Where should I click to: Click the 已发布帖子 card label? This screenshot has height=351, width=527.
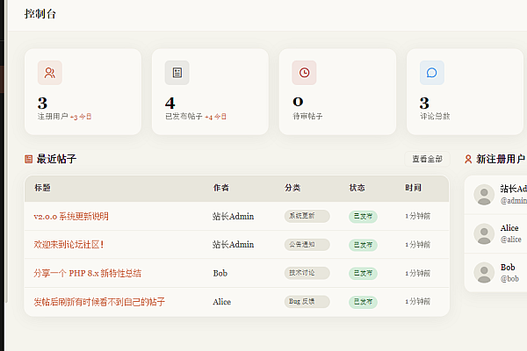click(x=184, y=116)
